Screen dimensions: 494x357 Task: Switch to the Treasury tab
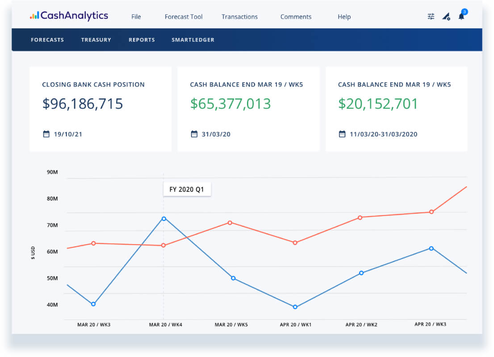(x=96, y=40)
